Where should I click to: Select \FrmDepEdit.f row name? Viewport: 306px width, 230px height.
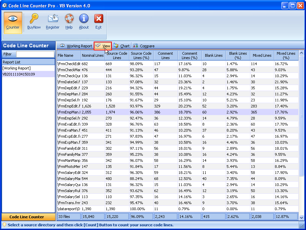[x=69, y=88]
